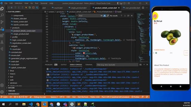The height and width of the screenshot is (107, 191).
Task: Open the Testing flask view
Action: [2, 42]
